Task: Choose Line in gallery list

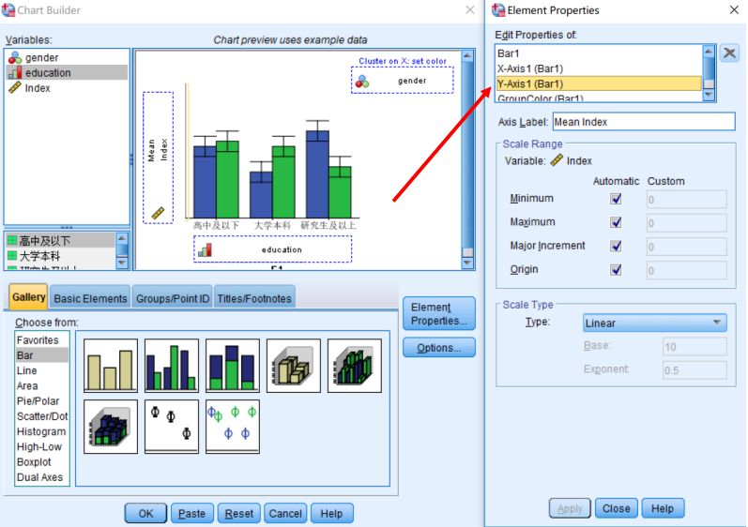Action: 42,370
